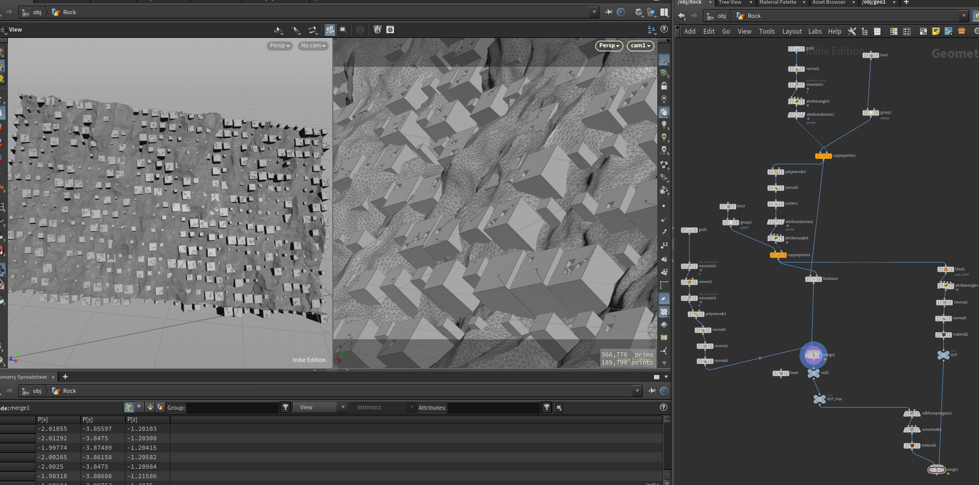Open the No cam dropdown in left viewport
Image resolution: width=979 pixels, height=485 pixels.
tap(313, 46)
